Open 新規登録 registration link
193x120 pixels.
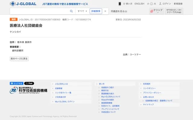click(178, 4)
